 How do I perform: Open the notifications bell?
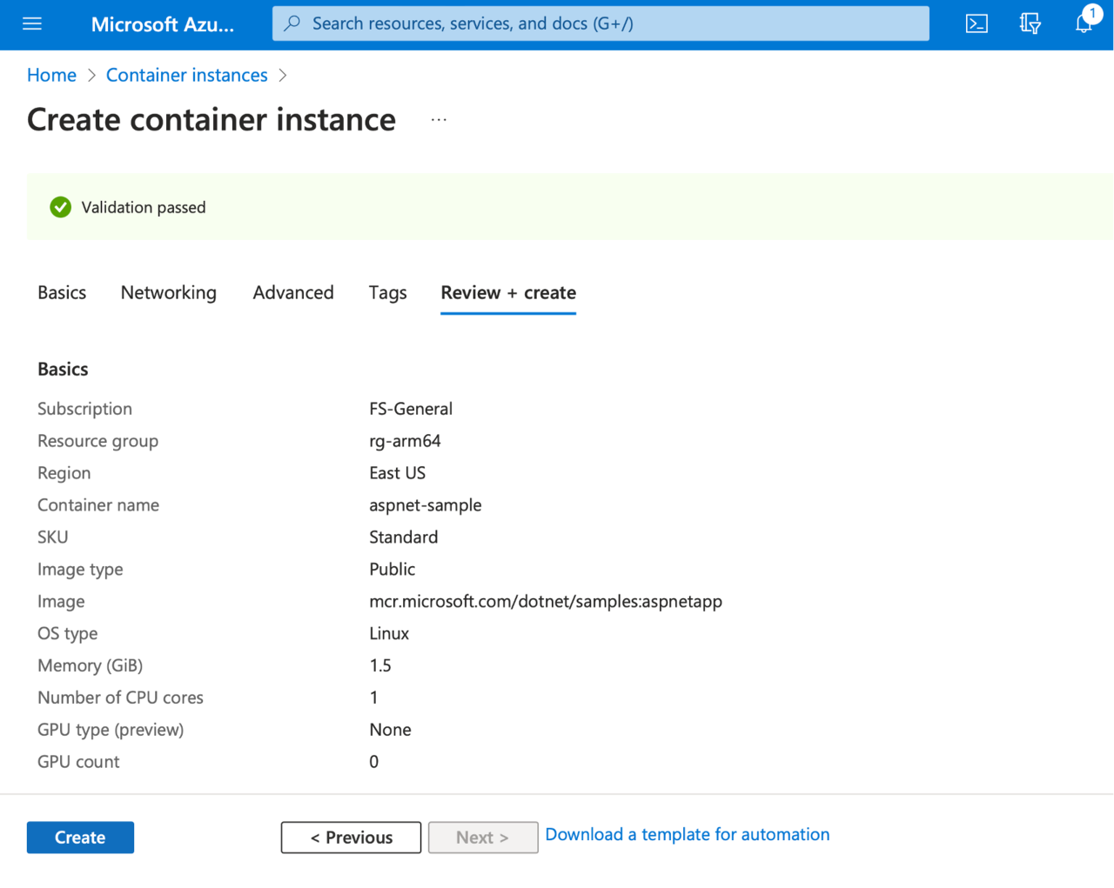[1084, 24]
